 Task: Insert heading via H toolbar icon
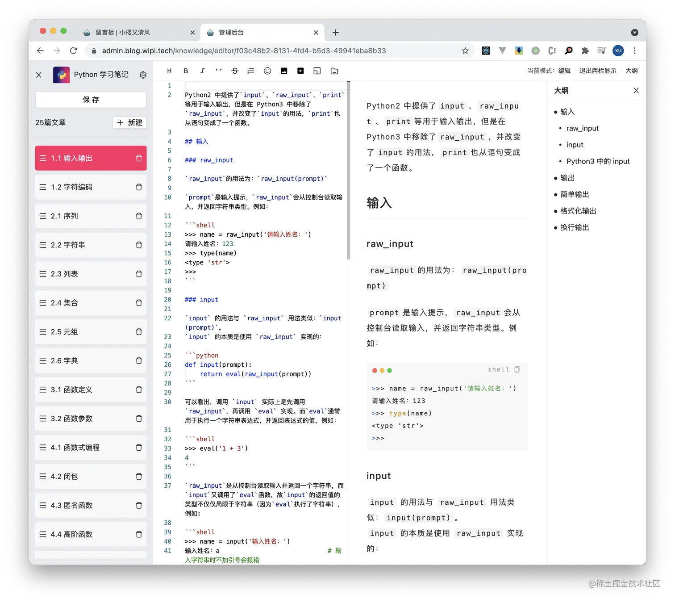[x=169, y=71]
